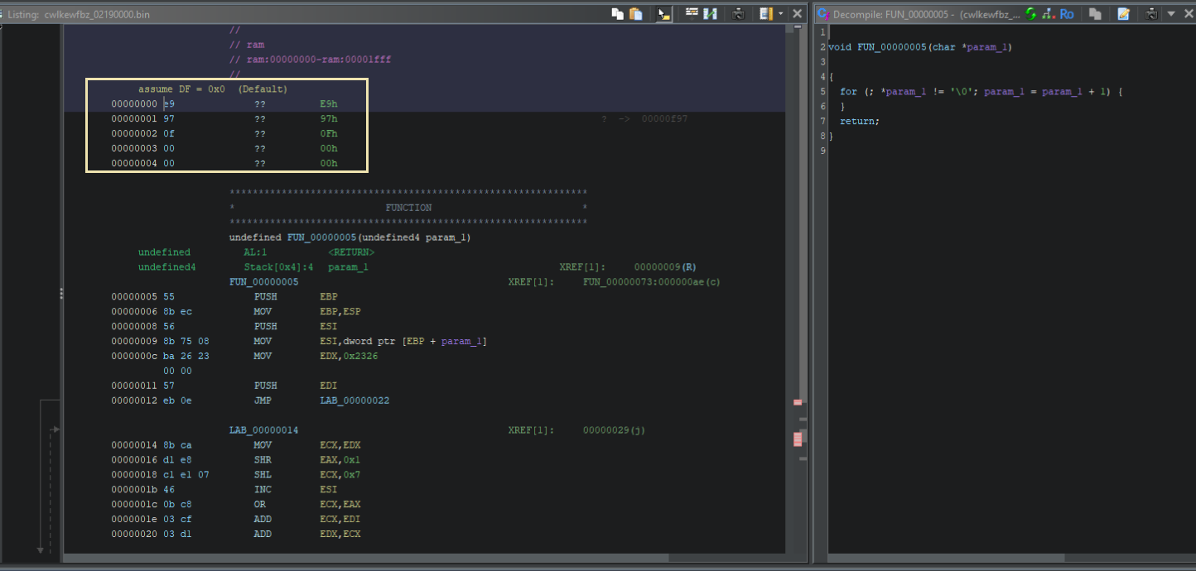Screen dimensions: 1196x571
Task: Click the for loop keyword in decompiler
Action: click(848, 92)
